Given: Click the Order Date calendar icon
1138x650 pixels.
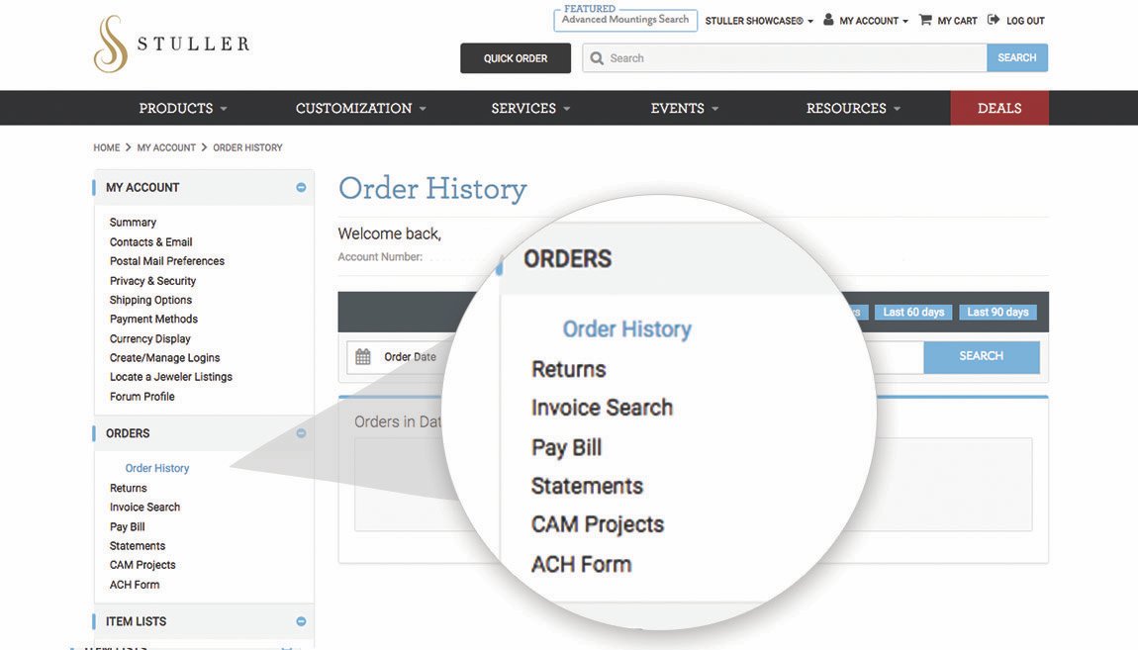Looking at the screenshot, I should (x=363, y=357).
